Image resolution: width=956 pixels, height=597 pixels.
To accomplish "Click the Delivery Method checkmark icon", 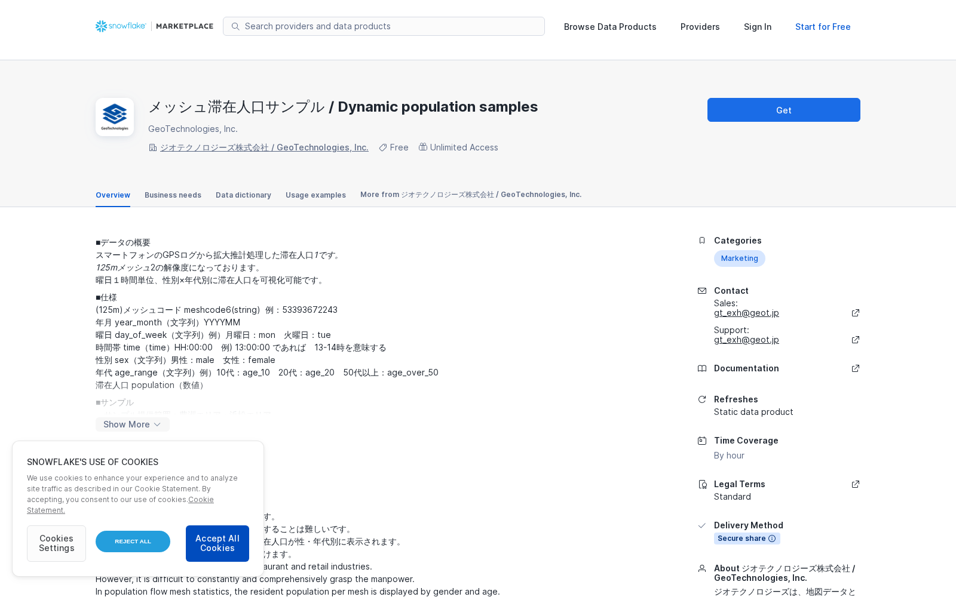I will point(702,525).
